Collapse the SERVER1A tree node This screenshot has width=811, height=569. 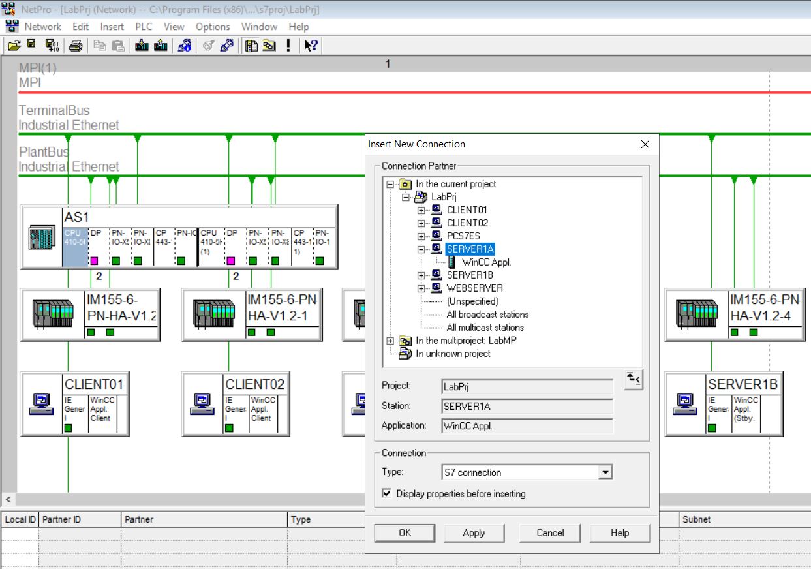pos(421,249)
